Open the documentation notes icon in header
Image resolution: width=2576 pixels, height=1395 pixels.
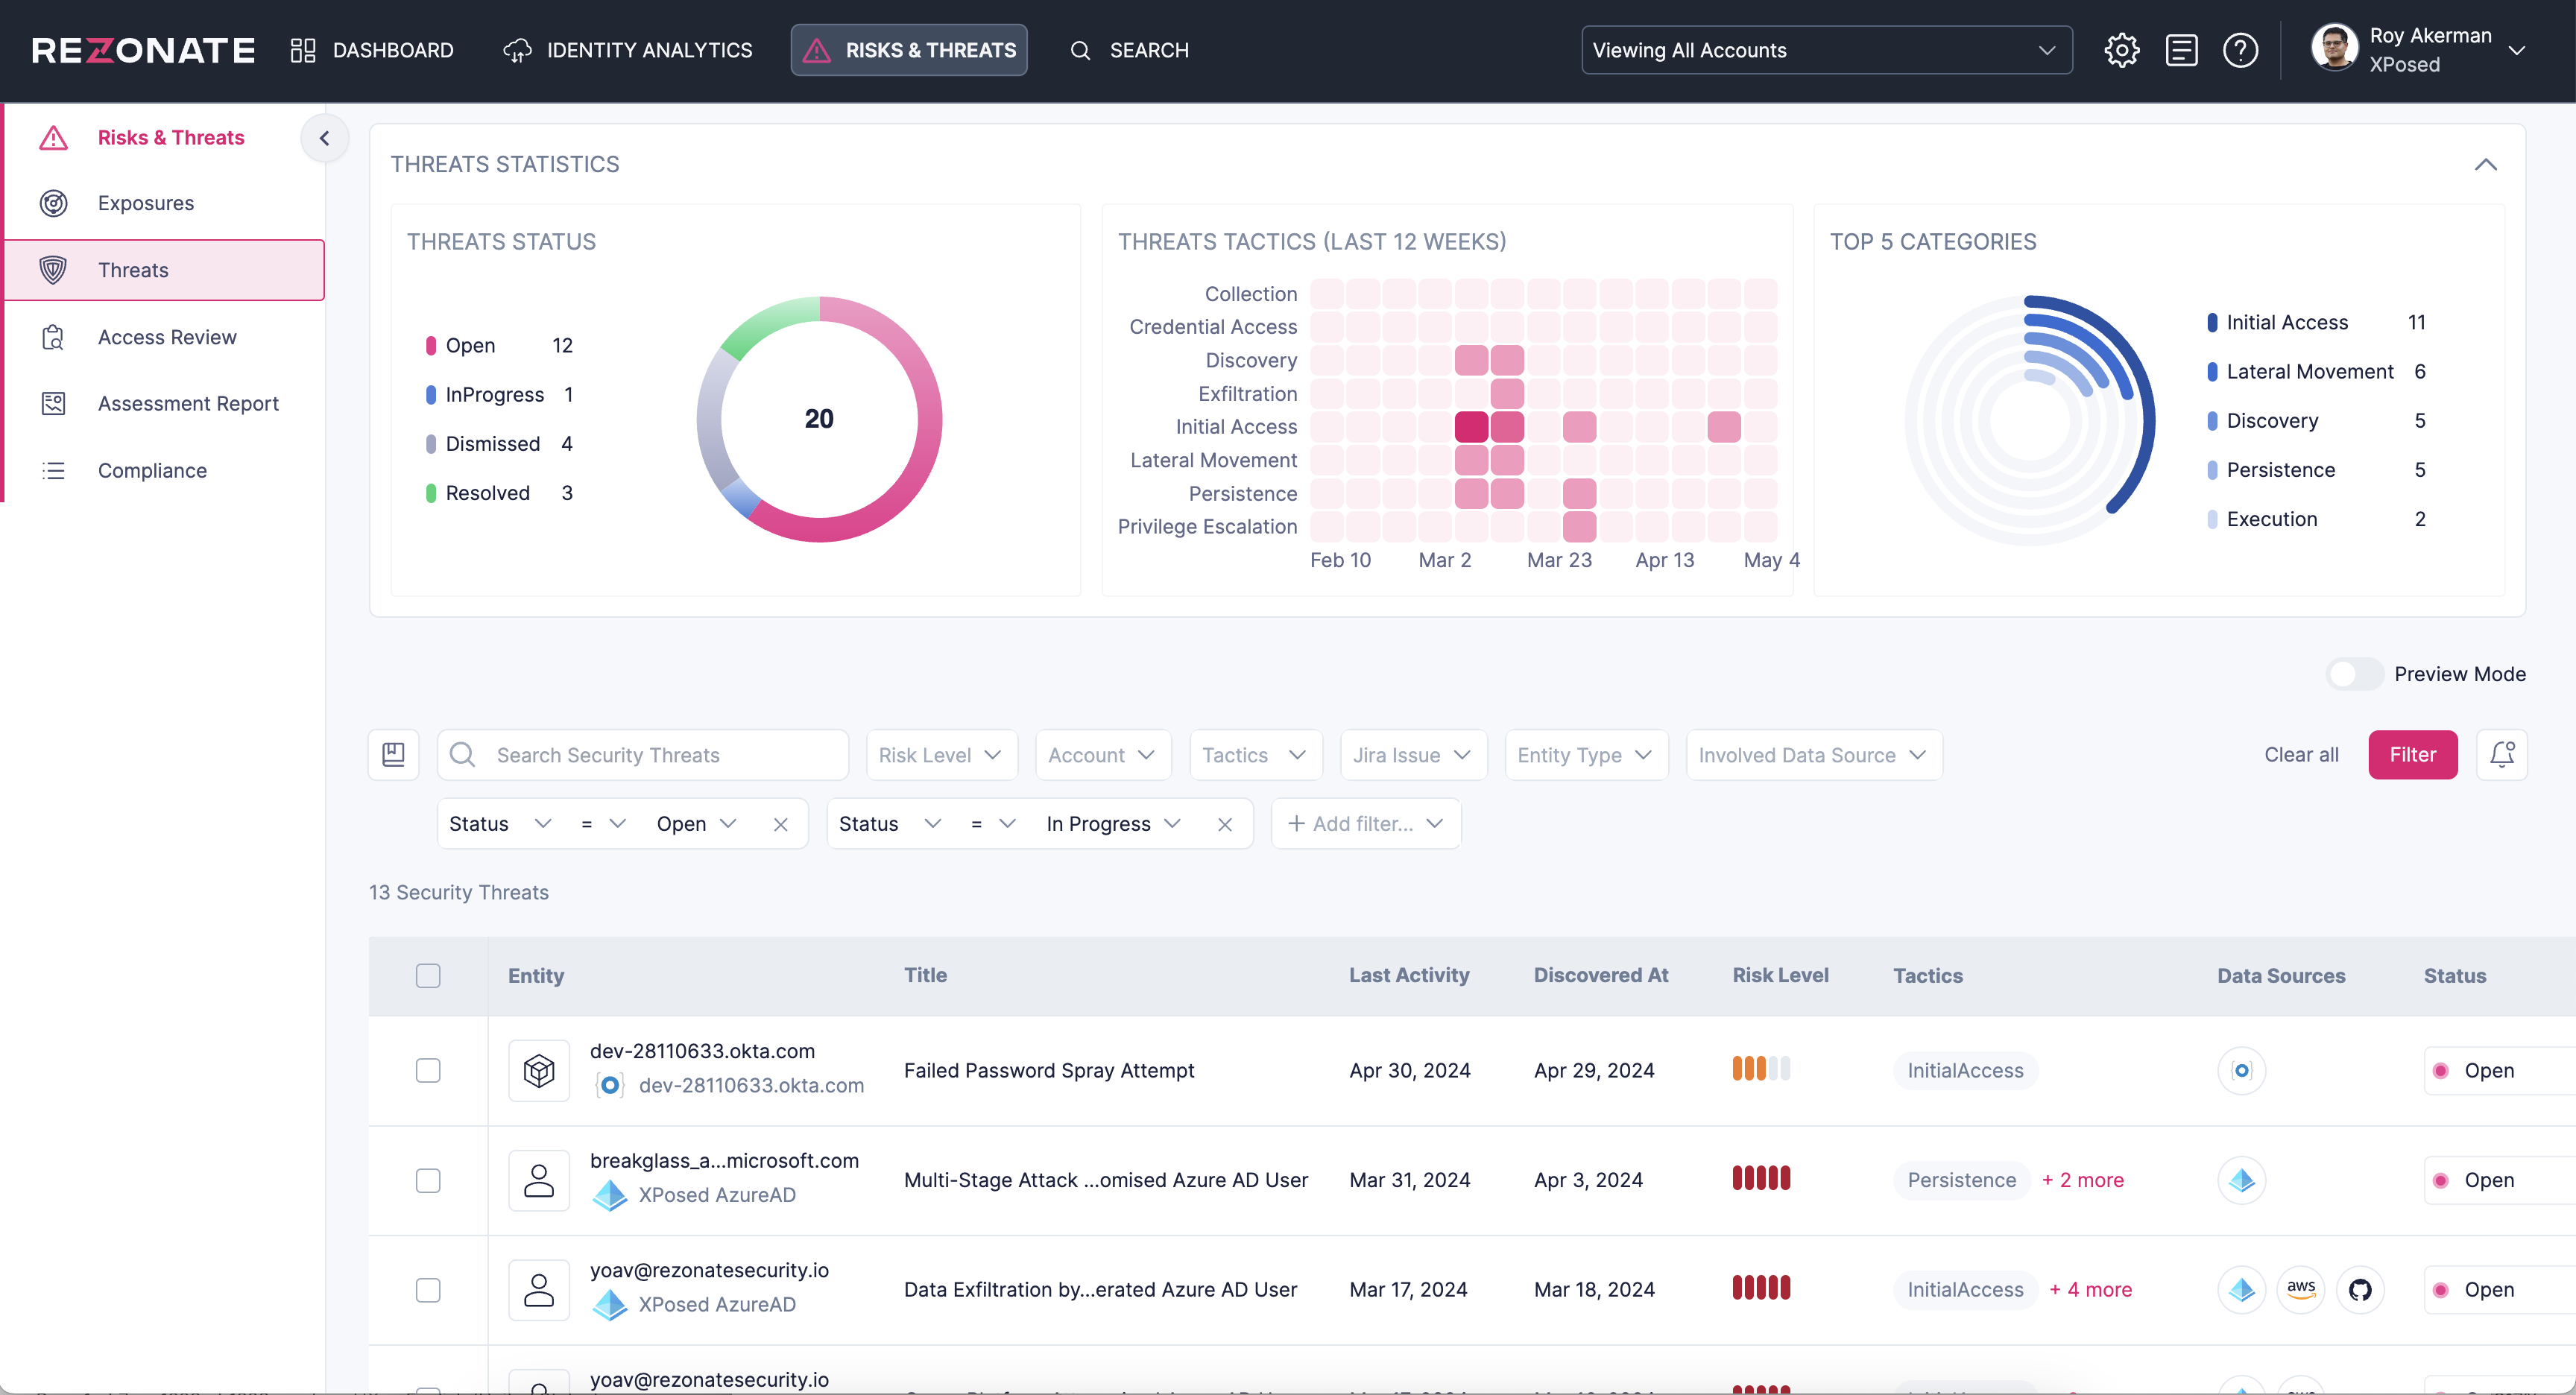(x=2181, y=50)
